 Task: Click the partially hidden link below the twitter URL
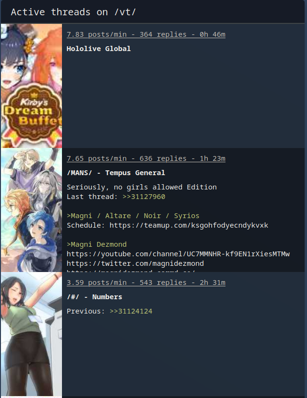coord(131,271)
